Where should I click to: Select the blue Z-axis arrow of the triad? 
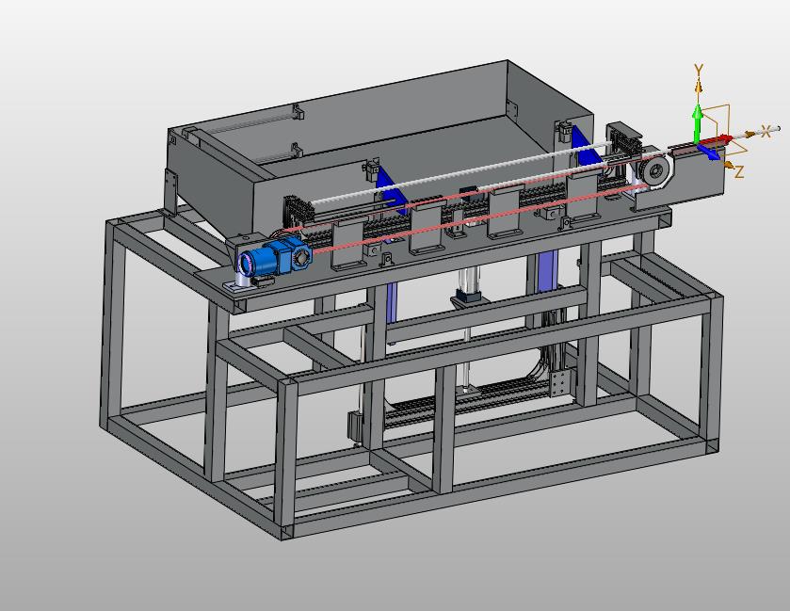coord(710,153)
